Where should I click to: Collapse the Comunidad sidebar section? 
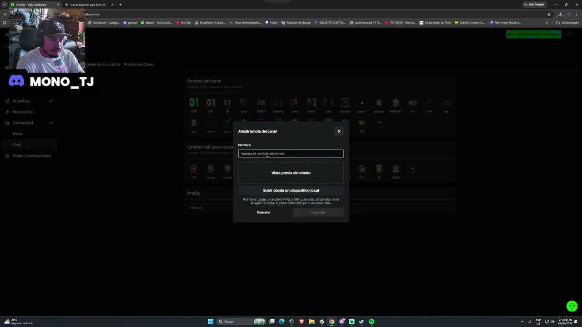click(29, 123)
